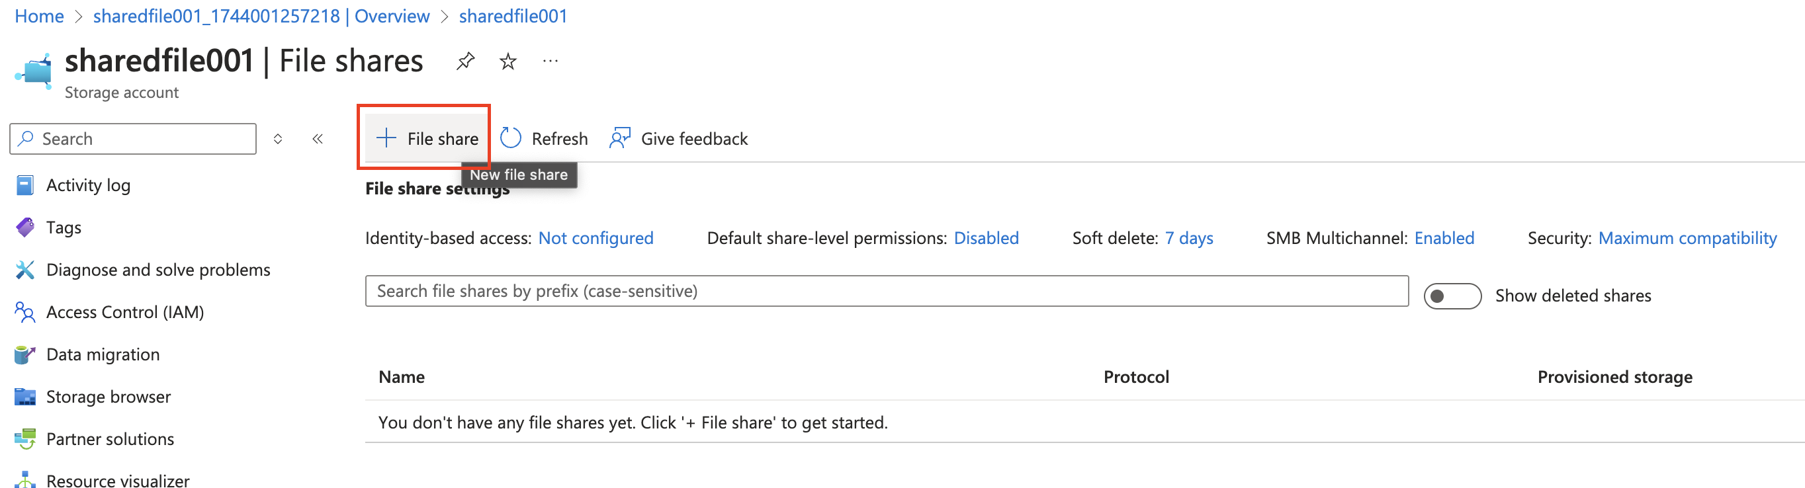This screenshot has height=488, width=1805.
Task: Click the Activity log icon
Action: point(24,186)
